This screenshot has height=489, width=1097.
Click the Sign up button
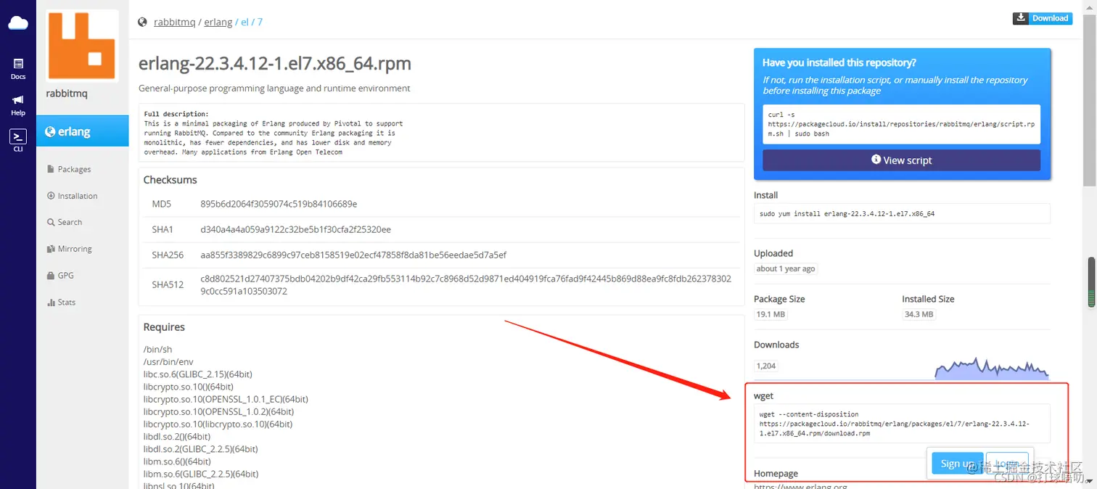tap(957, 464)
